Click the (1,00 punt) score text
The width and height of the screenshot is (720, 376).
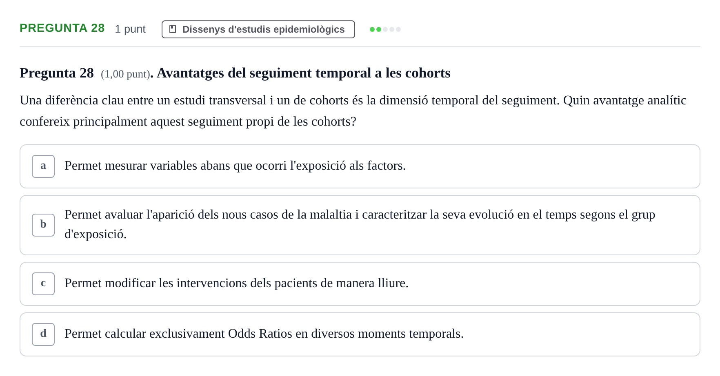[125, 74]
